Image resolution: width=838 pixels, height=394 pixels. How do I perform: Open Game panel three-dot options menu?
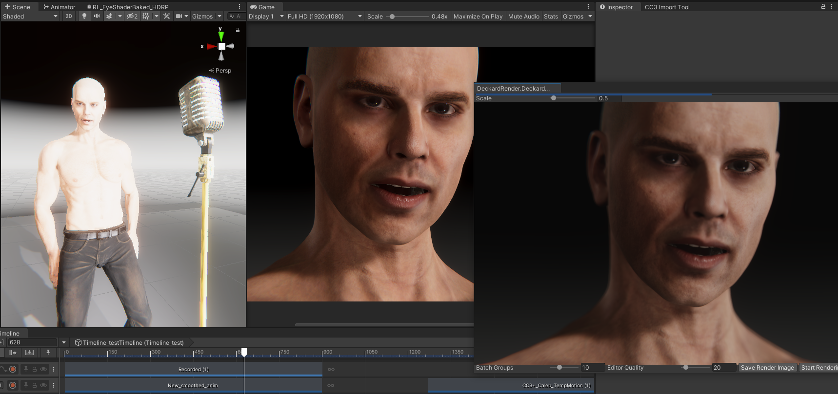pos(588,7)
